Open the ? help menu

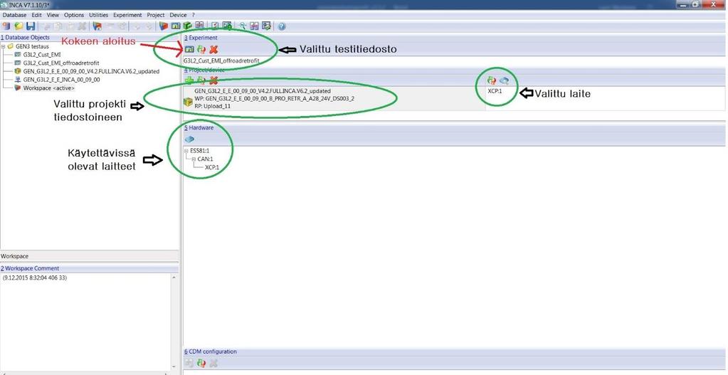tap(193, 15)
